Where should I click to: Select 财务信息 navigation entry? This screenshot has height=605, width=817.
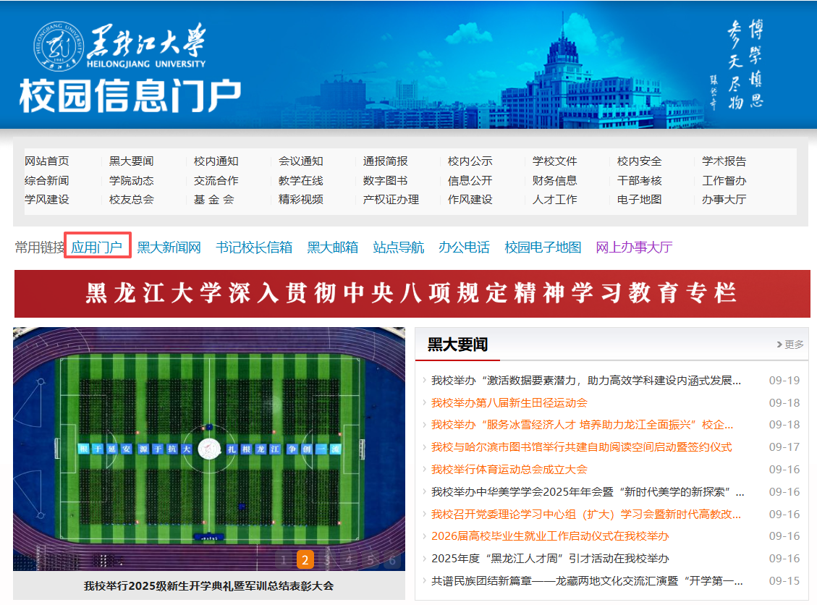(x=554, y=180)
